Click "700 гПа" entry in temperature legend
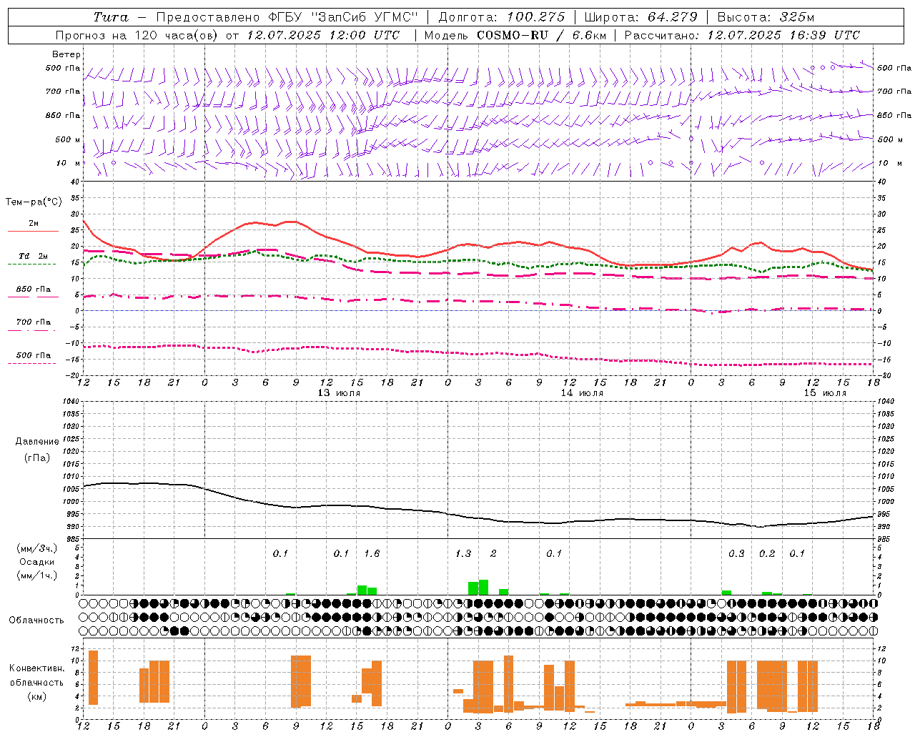Image resolution: width=915 pixels, height=732 pixels. [x=34, y=322]
